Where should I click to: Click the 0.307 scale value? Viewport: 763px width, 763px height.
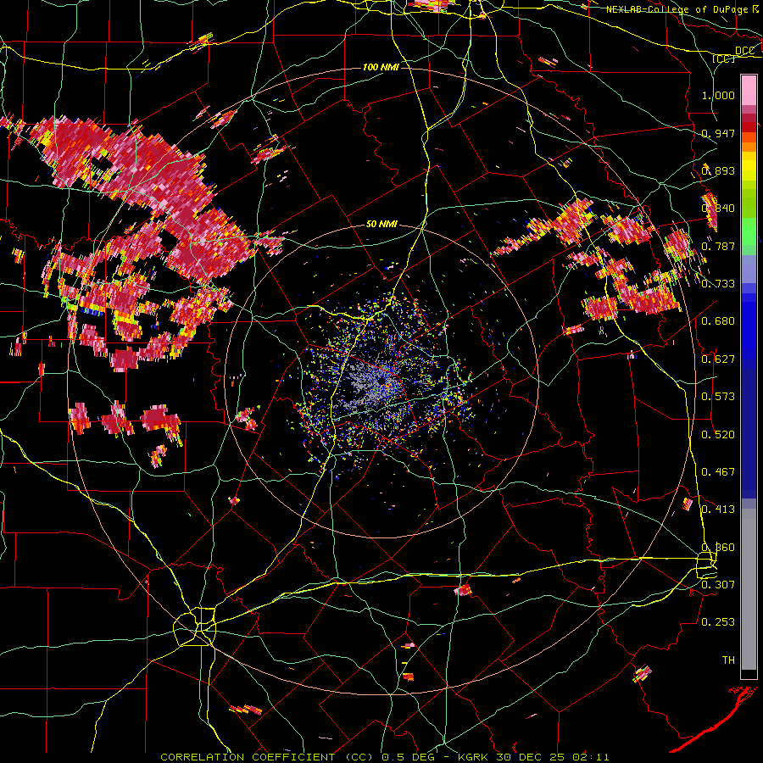pyautogui.click(x=718, y=584)
